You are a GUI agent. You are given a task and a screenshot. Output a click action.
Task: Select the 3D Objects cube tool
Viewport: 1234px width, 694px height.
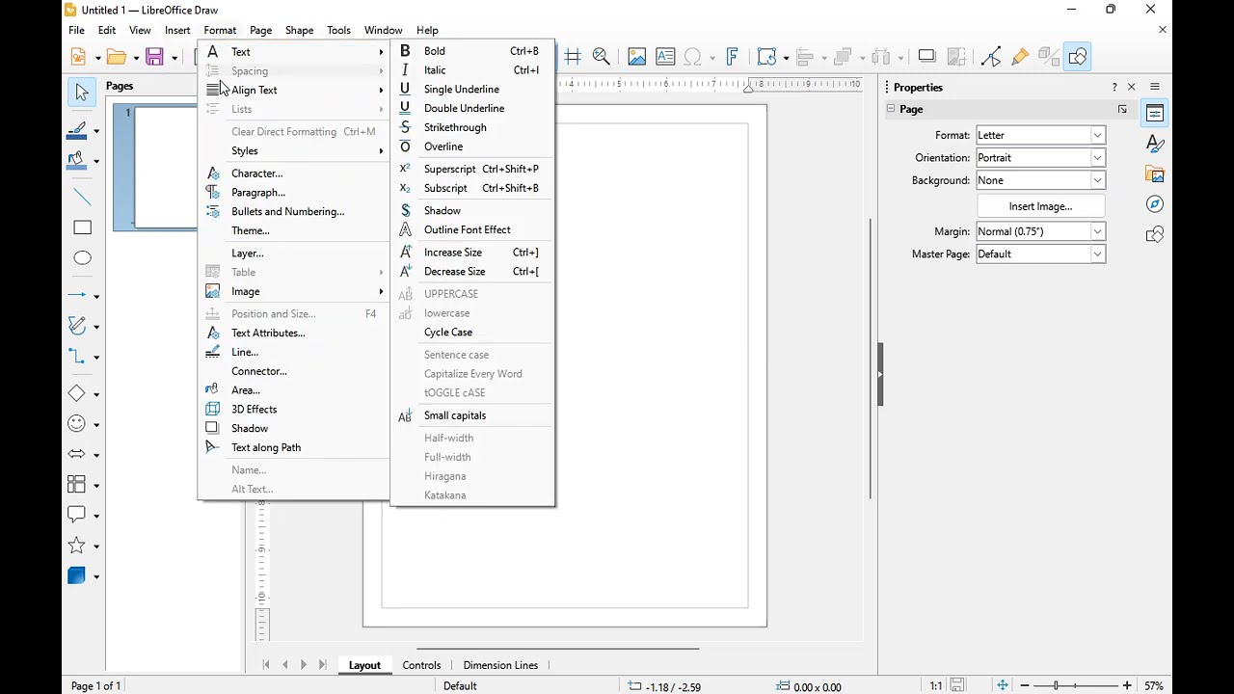77,575
